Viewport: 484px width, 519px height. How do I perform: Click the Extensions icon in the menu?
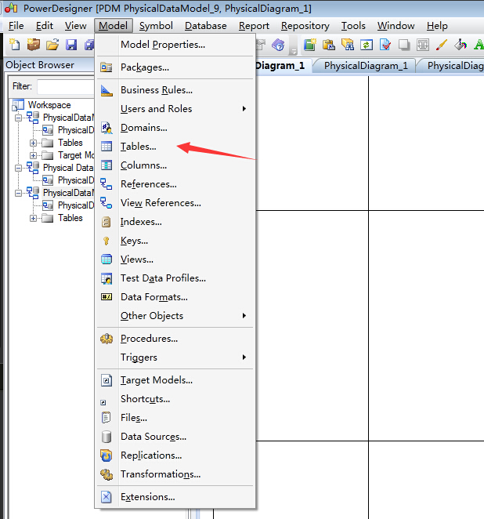tap(107, 497)
